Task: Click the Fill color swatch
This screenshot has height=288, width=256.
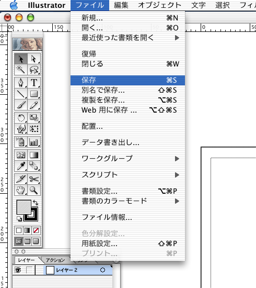Action: coord(24,207)
